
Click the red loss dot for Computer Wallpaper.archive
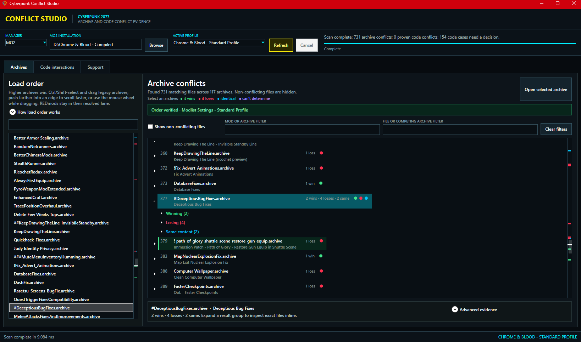tap(321, 271)
